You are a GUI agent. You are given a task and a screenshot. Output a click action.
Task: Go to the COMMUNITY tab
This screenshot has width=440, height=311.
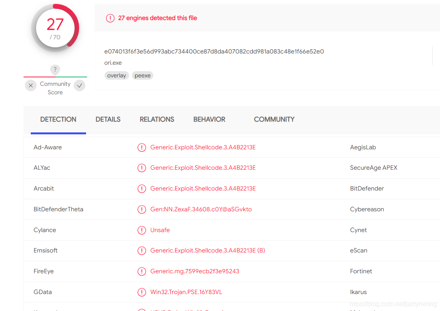point(274,119)
